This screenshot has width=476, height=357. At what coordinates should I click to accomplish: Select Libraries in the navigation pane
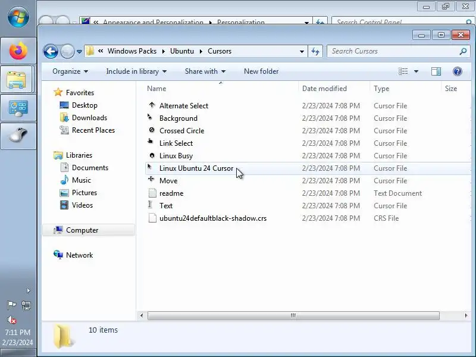[x=79, y=155]
